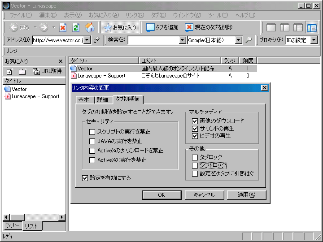Click the search magnifier icon

click(249, 40)
